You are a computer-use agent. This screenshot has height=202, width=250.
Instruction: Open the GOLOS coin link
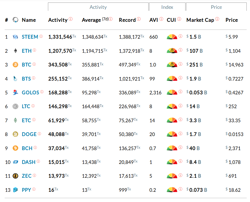[x=30, y=92]
